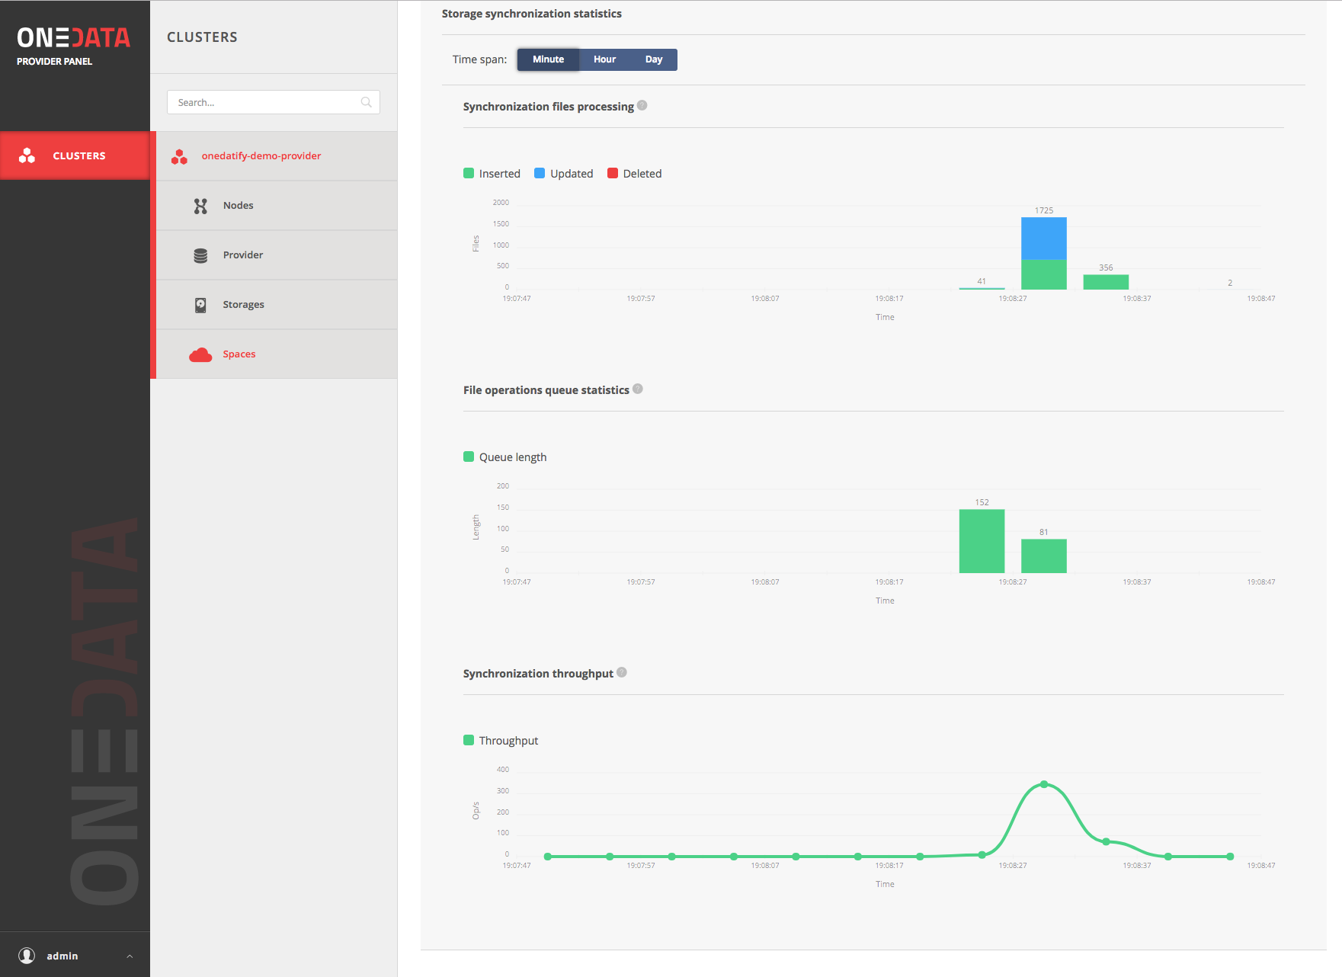
Task: Click the OneData Provider Panel logo
Action: point(73,46)
